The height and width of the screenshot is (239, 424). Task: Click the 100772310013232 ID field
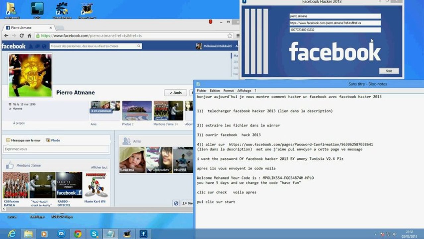coord(335,30)
